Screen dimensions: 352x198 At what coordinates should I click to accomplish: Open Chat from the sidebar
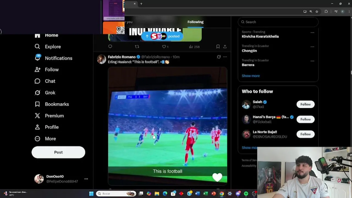(45, 81)
